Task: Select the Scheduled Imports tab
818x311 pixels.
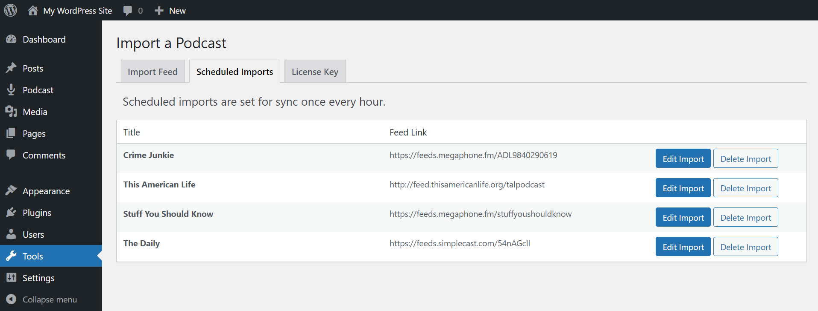Action: 235,71
